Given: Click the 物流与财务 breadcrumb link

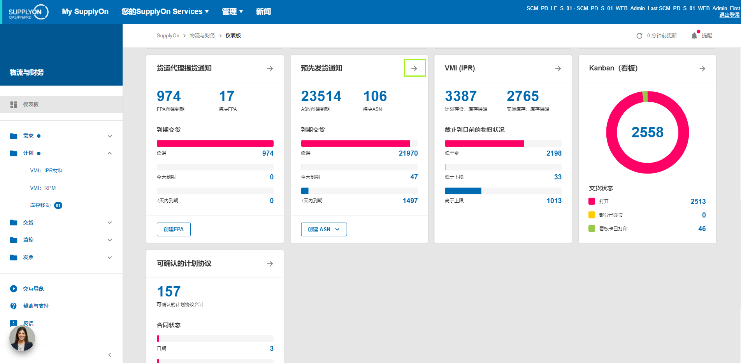Looking at the screenshot, I should pos(202,35).
